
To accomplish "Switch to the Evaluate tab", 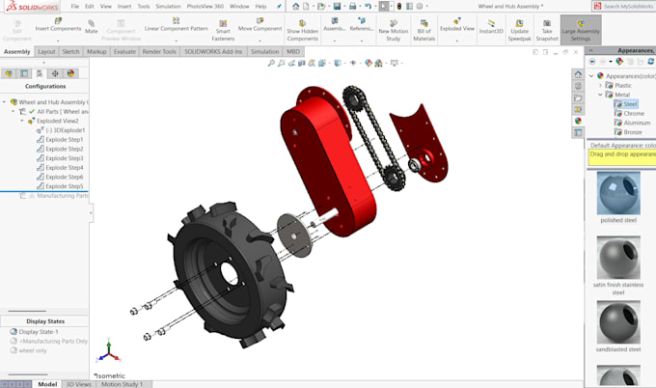I will (x=124, y=51).
